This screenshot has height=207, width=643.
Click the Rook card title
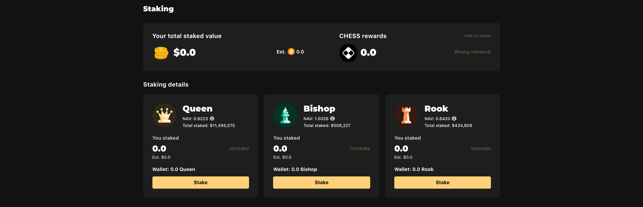pos(436,109)
